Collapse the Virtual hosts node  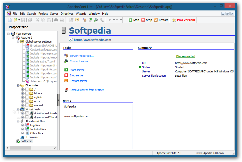(x=18, y=109)
